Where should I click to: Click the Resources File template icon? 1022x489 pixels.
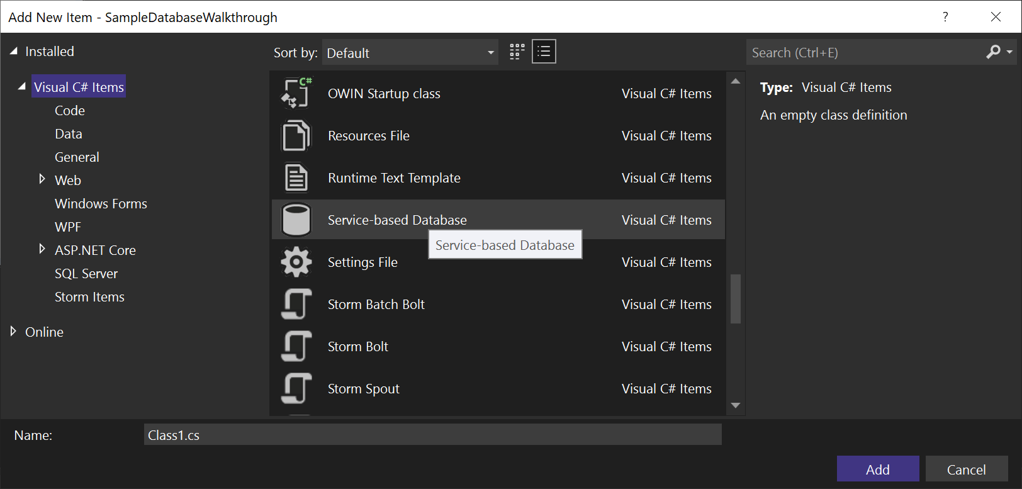pos(296,136)
